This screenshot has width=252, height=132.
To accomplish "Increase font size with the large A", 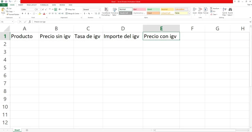I will point(43,9).
